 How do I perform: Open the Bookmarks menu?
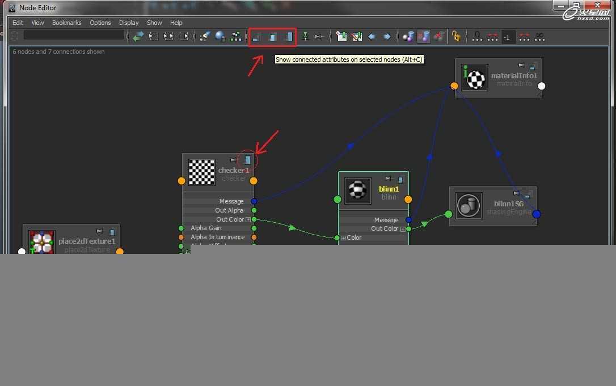pyautogui.click(x=67, y=23)
